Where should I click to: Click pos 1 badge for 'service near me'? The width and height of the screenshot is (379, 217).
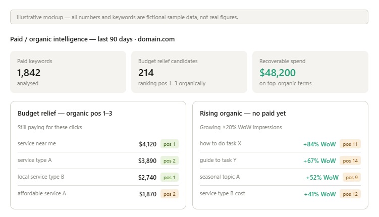pyautogui.click(x=170, y=144)
